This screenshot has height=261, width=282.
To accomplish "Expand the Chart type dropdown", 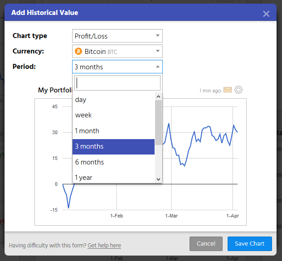I will click(x=117, y=36).
